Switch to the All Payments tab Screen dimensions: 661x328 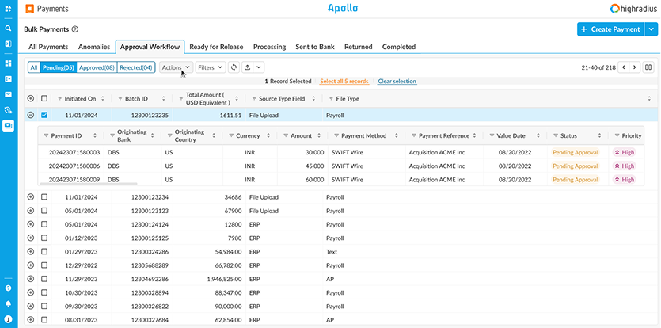[x=48, y=47]
